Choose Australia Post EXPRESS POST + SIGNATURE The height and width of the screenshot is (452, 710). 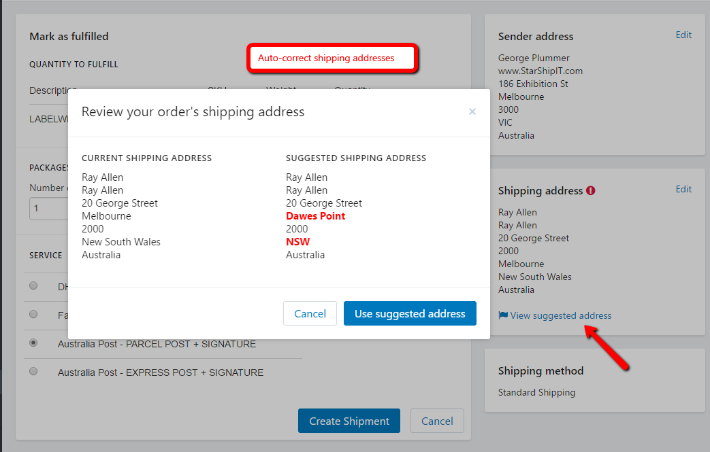pyautogui.click(x=33, y=371)
